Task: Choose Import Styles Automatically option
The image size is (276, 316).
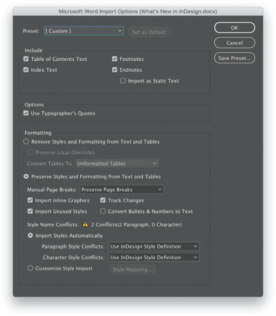Action: (x=30, y=235)
